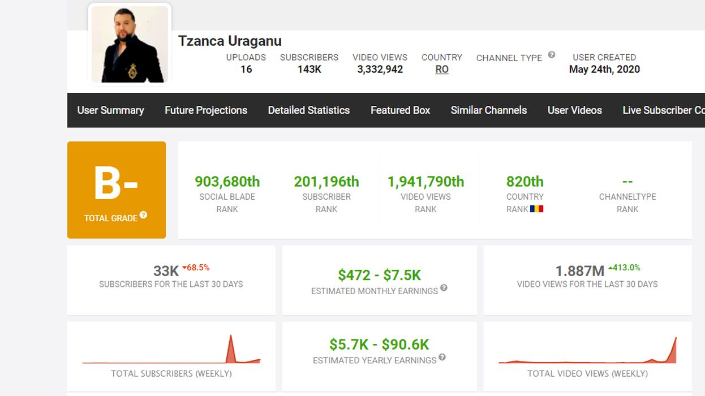
Task: Click the channel profile picture thumbnail
Action: coord(130,44)
